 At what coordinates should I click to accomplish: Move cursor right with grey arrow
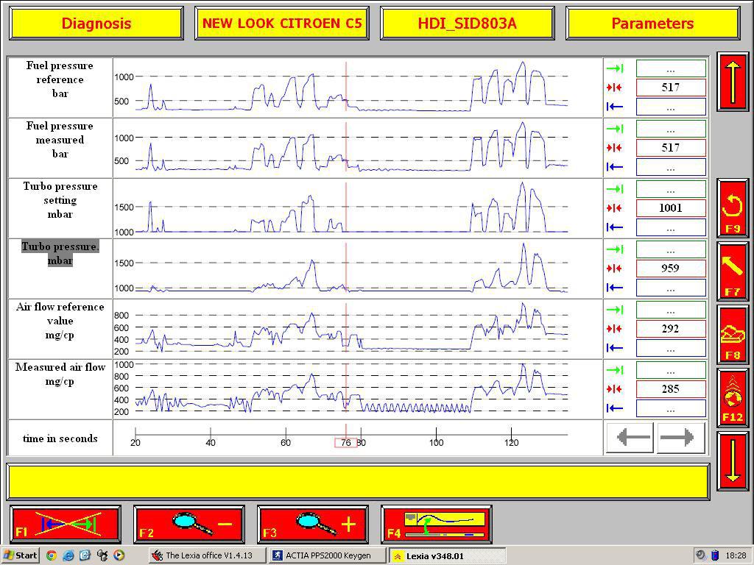pyautogui.click(x=680, y=438)
